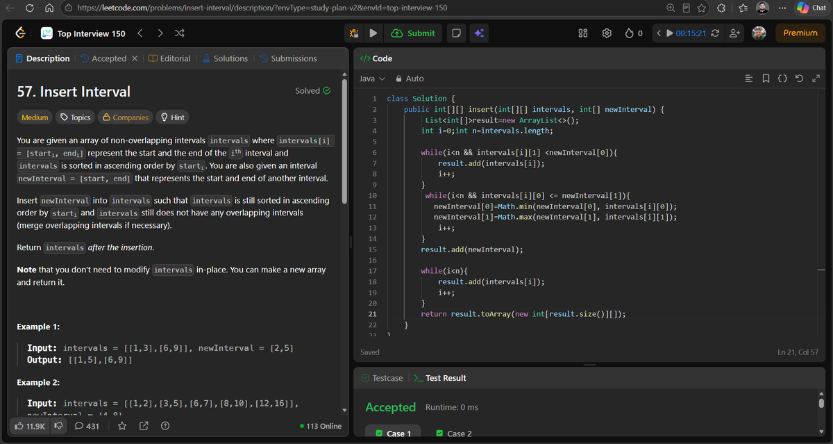Image resolution: width=833 pixels, height=444 pixels.
Task: Open the AI sparkle assistant icon
Action: tap(478, 33)
